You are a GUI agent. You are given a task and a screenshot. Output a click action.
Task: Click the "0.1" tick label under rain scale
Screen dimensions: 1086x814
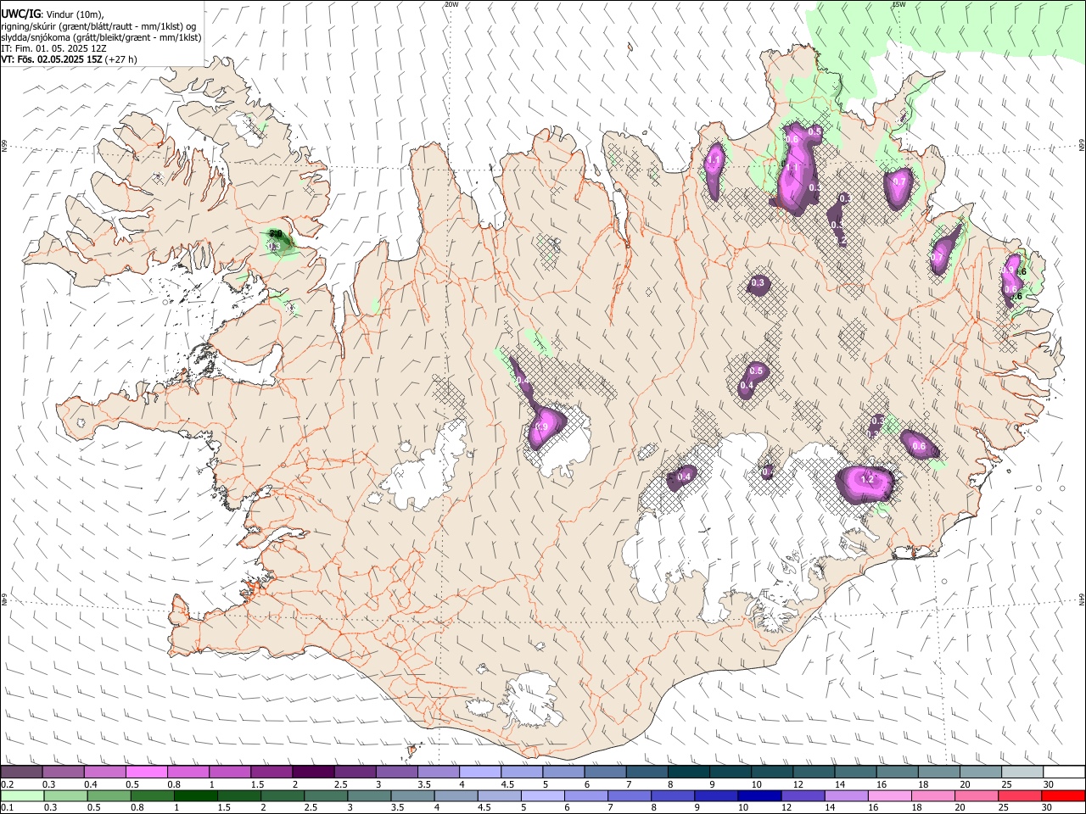pyautogui.click(x=7, y=808)
